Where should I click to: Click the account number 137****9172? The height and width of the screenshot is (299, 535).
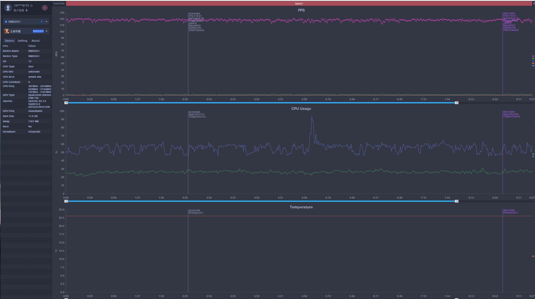tap(21, 6)
